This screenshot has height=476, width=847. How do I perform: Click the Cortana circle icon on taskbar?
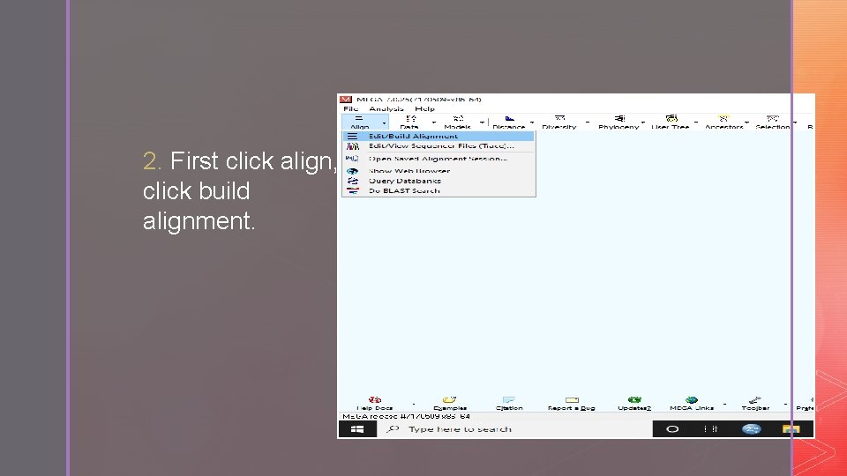pos(672,429)
